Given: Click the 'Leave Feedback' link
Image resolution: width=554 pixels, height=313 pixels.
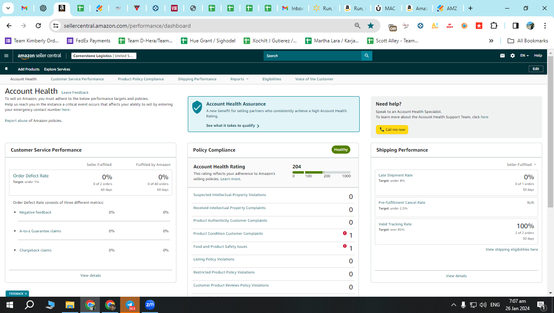Looking at the screenshot, I should point(75,93).
